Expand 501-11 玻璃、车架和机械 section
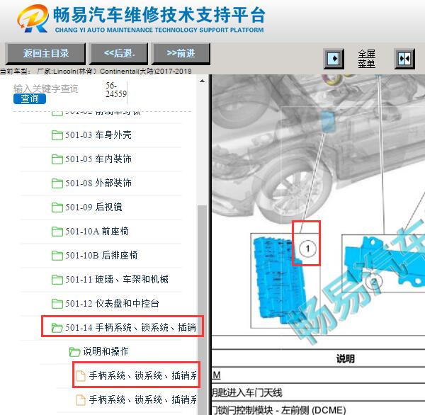 [x=117, y=280]
